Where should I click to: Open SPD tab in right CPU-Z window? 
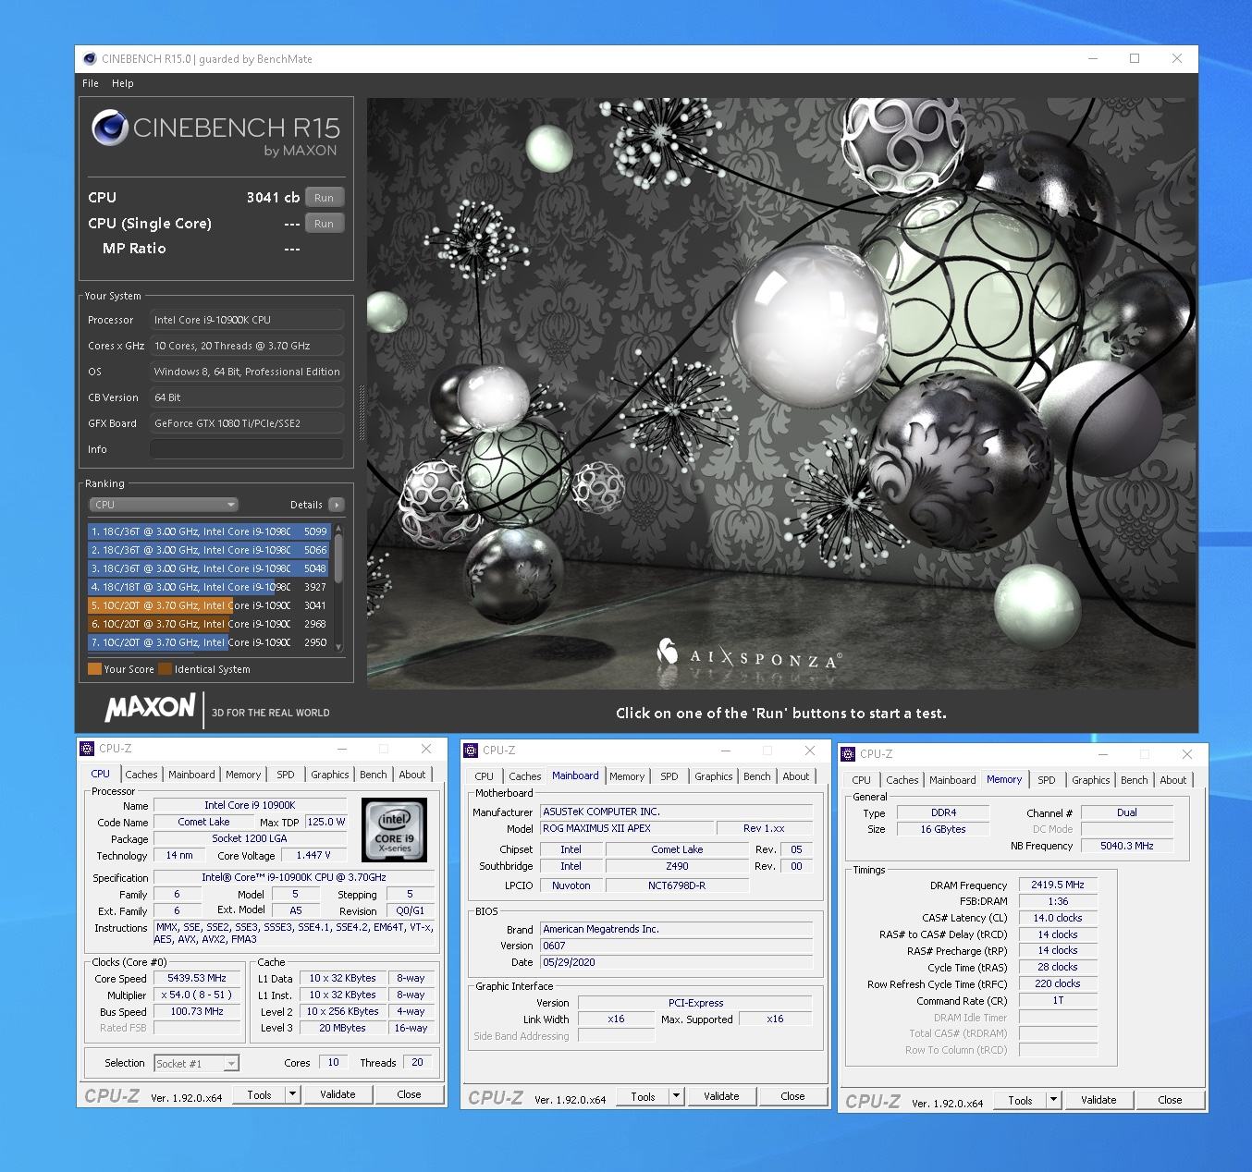point(1047,780)
